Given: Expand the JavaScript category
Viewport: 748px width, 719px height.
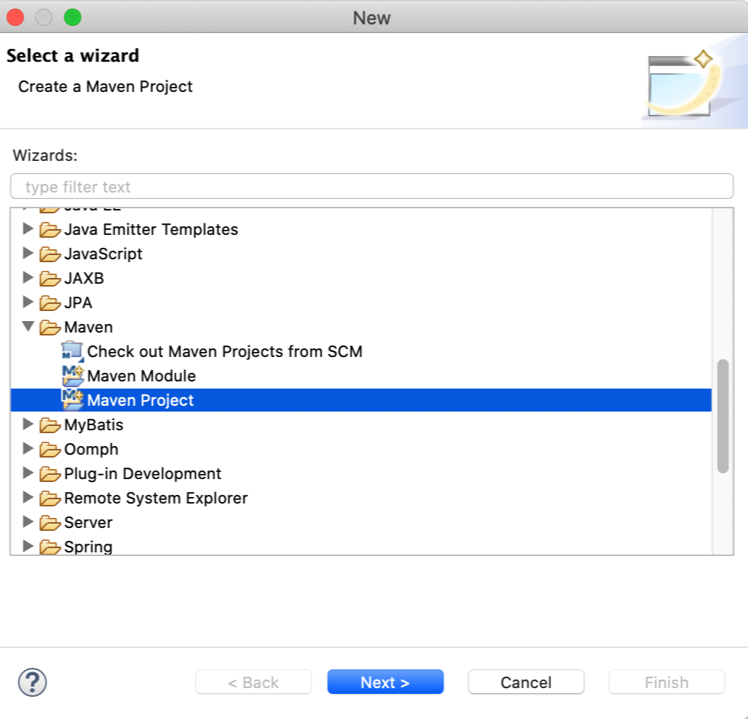Looking at the screenshot, I should click(28, 253).
